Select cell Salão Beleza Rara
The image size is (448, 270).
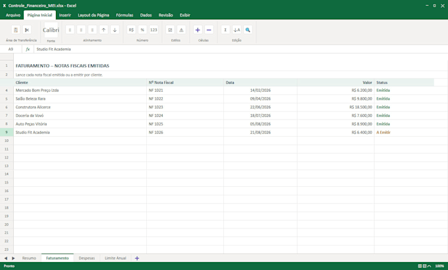[80, 99]
